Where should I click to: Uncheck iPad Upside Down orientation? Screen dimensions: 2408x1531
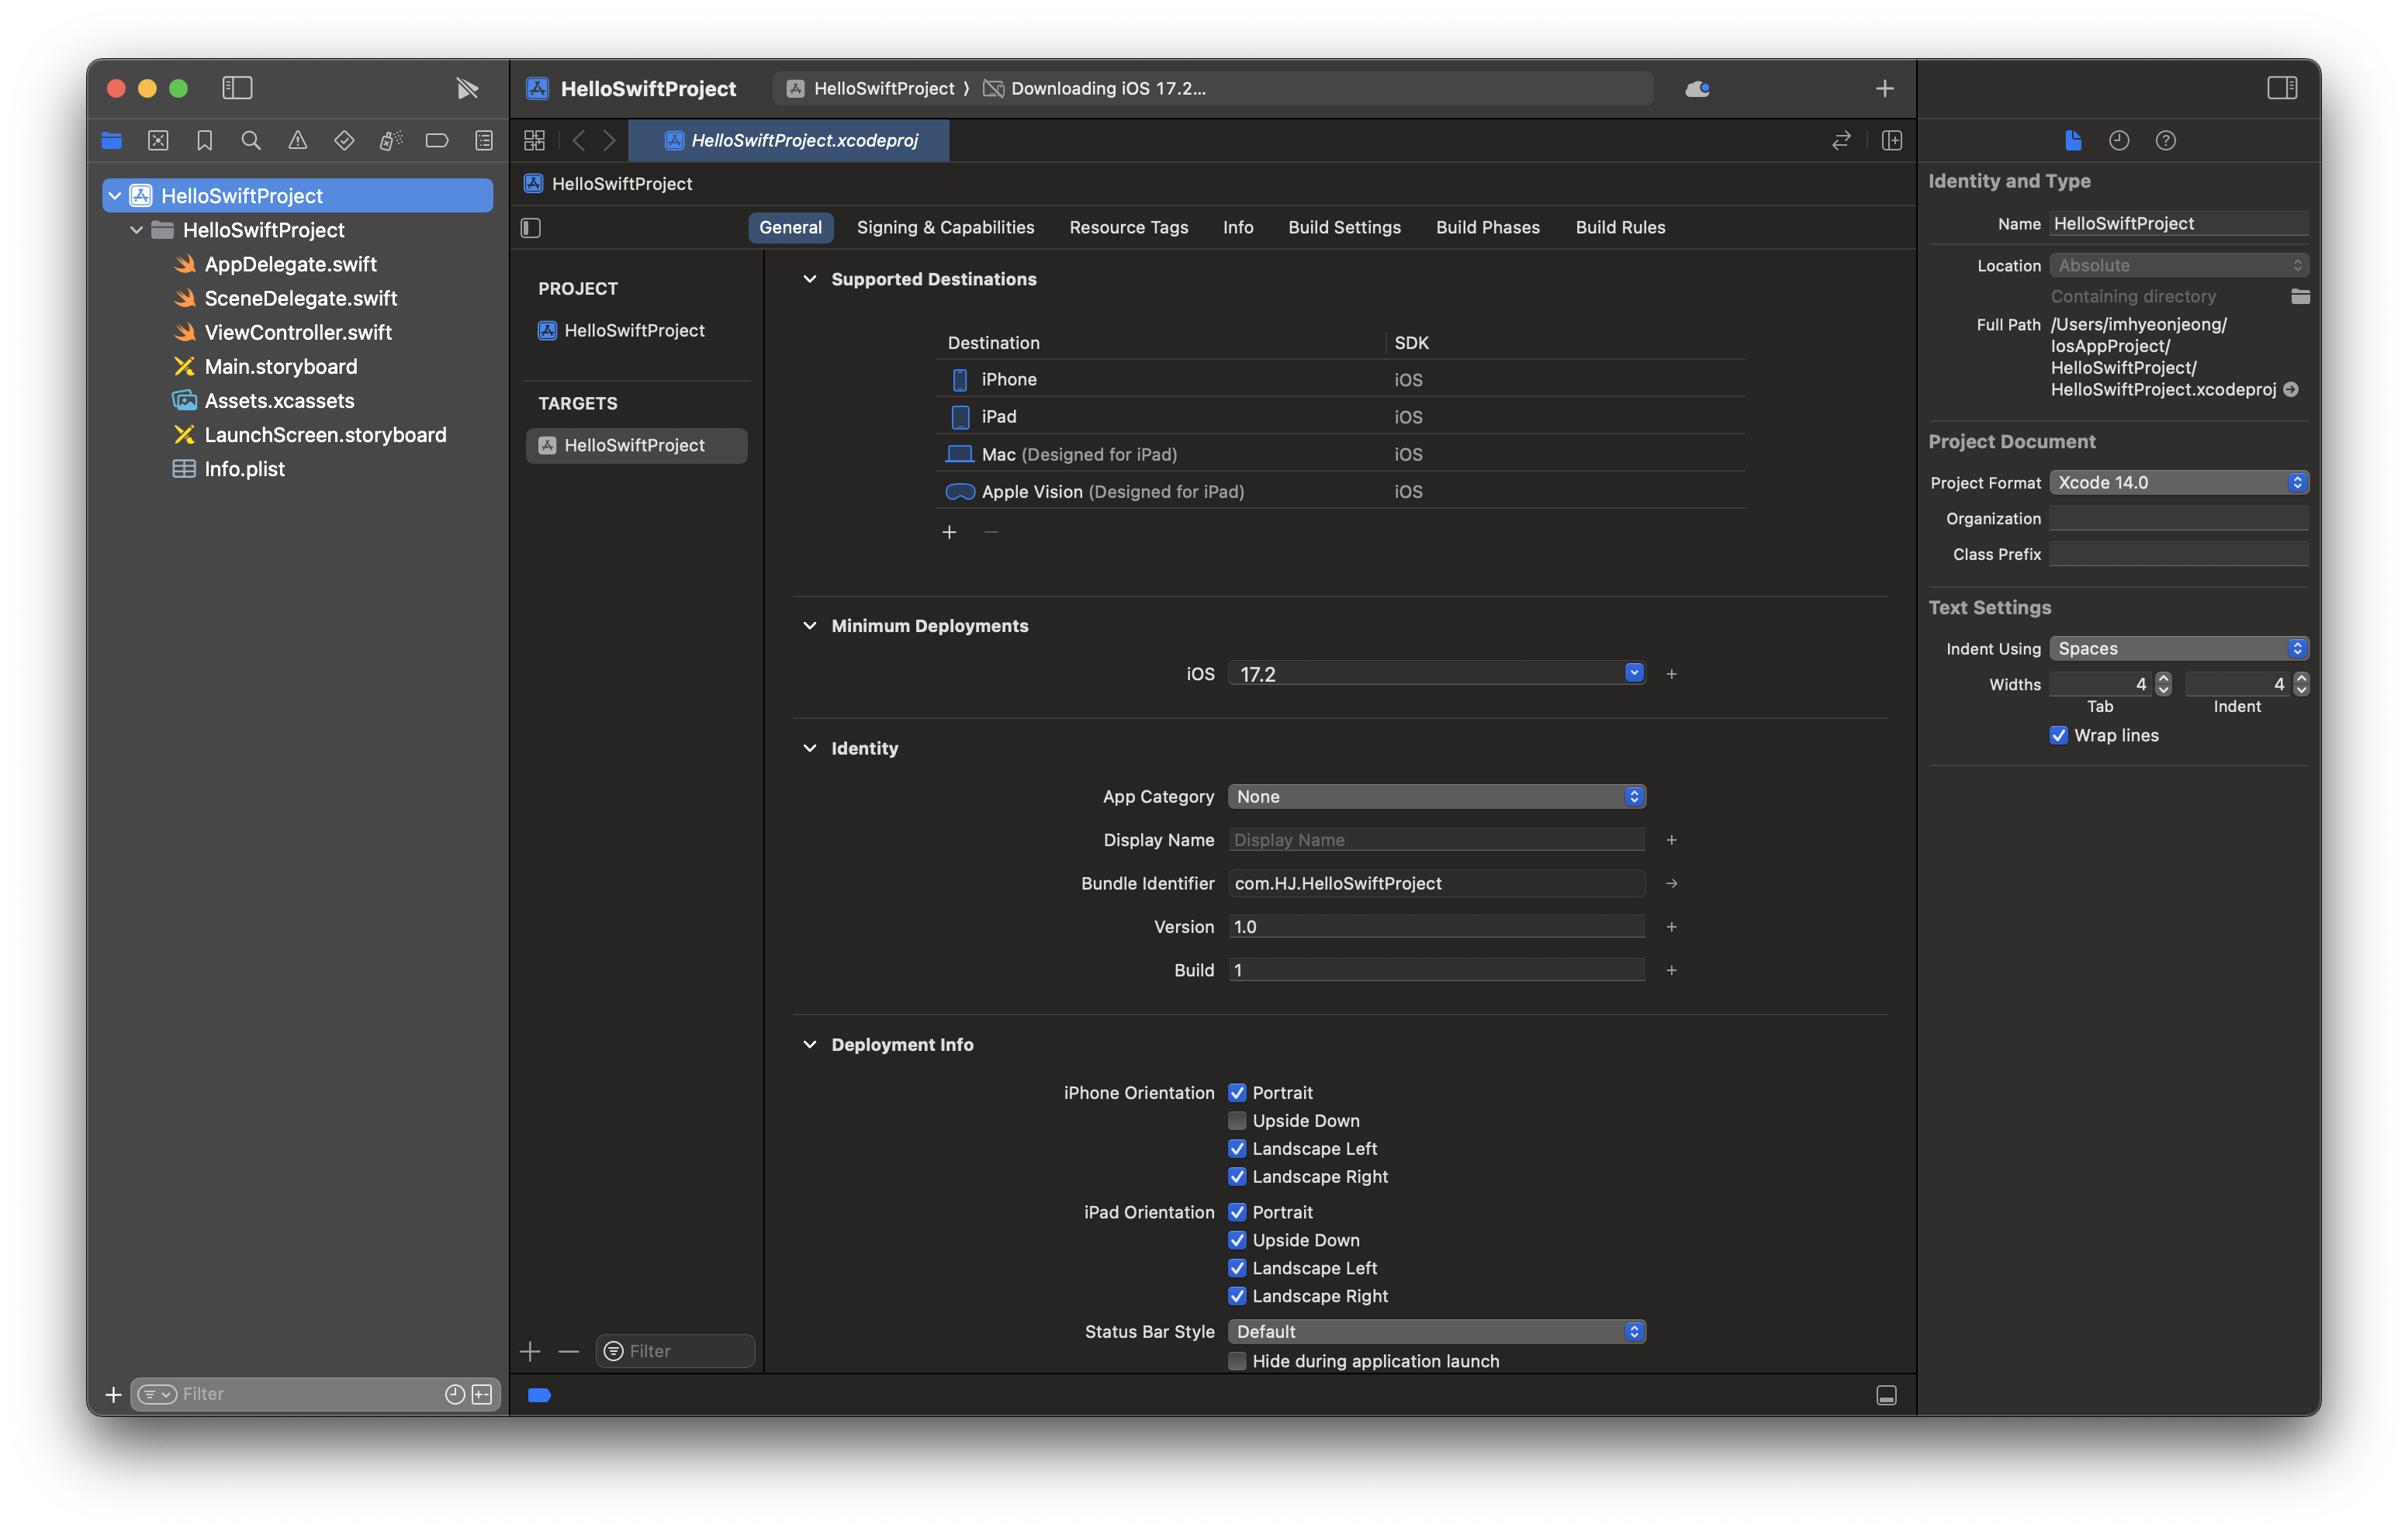[1237, 1240]
